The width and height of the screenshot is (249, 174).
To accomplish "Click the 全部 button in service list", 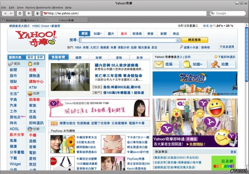I will [40, 57].
